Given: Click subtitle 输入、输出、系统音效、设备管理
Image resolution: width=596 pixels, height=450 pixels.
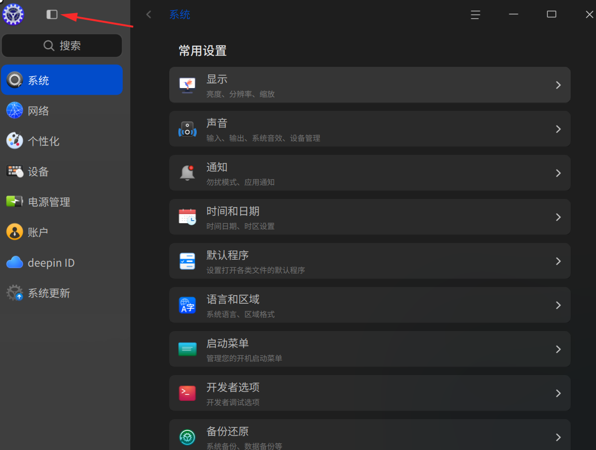Looking at the screenshot, I should [x=263, y=138].
